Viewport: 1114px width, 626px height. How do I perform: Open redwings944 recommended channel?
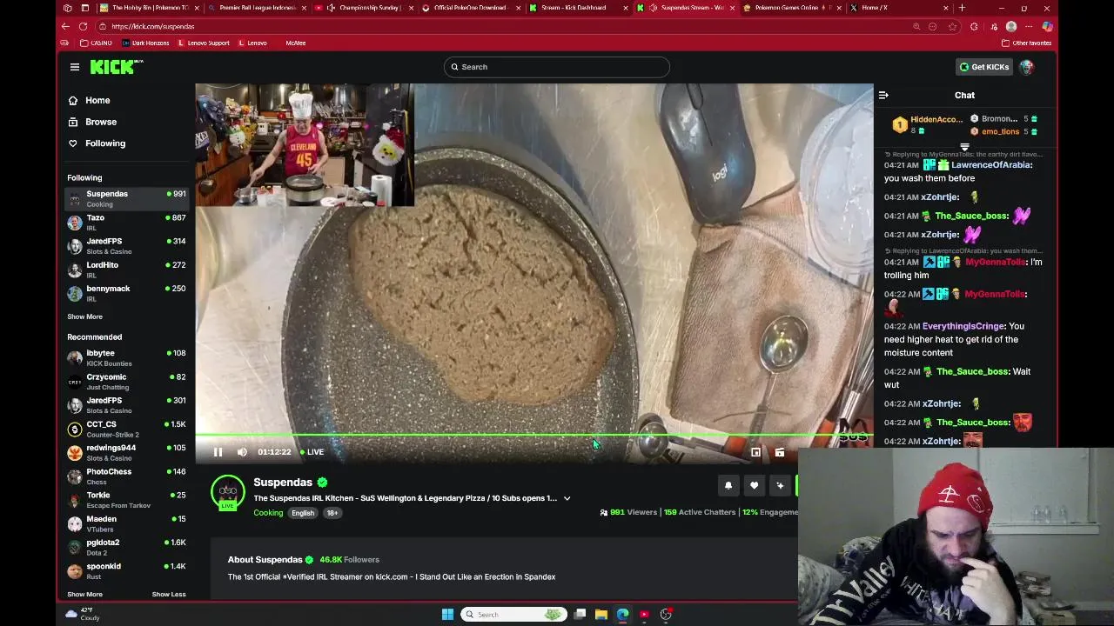pyautogui.click(x=127, y=453)
